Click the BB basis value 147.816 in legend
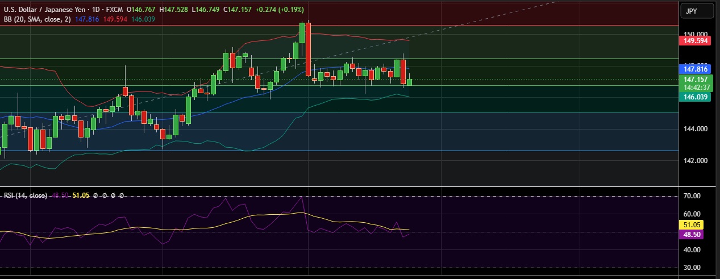This screenshot has width=720, height=279. point(87,19)
